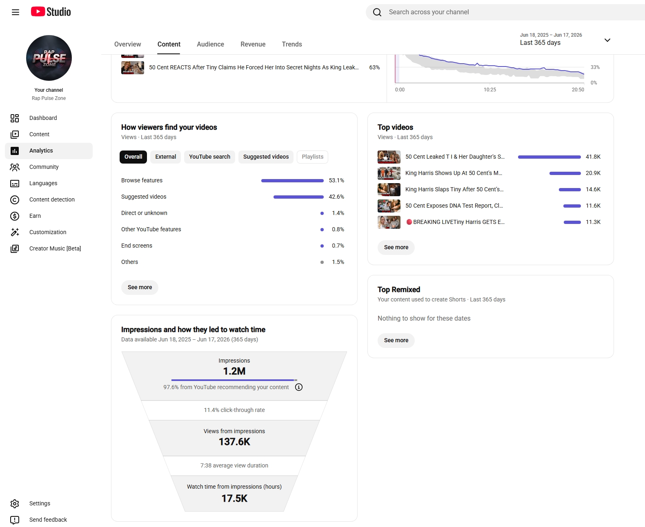Click the Content detection copyright icon
This screenshot has height=527, width=645.
click(x=15, y=199)
